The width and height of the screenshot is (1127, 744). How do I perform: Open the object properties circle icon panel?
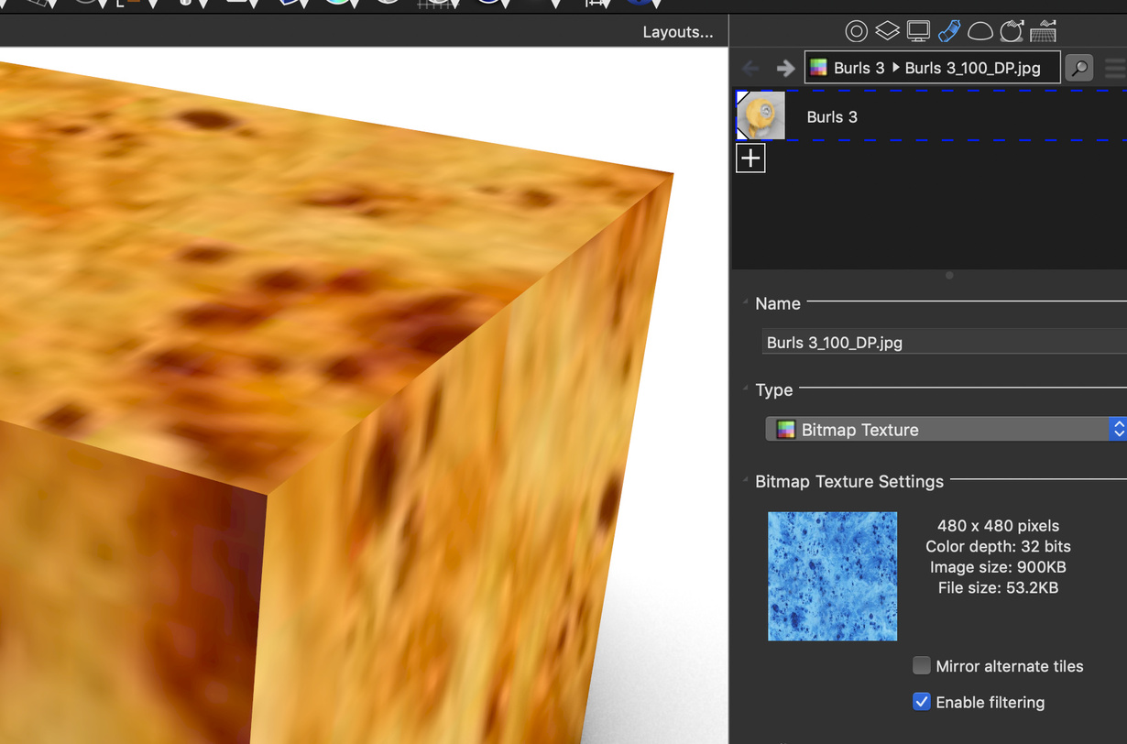[x=856, y=31]
